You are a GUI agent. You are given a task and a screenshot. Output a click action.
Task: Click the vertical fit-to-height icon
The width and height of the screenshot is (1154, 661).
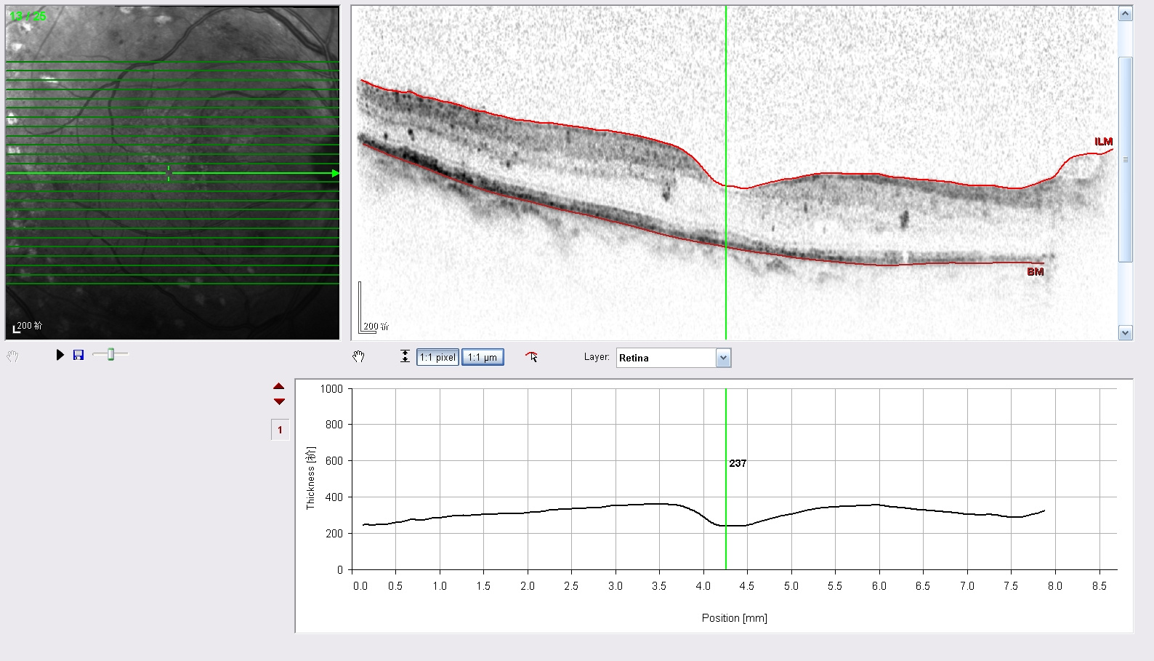click(x=405, y=356)
